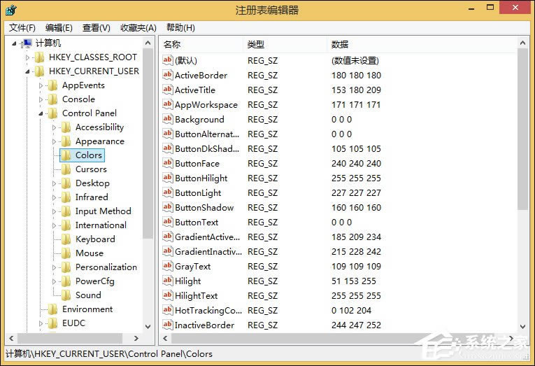Click the Registry Editor title bar icon
This screenshot has width=535, height=366.
click(11, 10)
